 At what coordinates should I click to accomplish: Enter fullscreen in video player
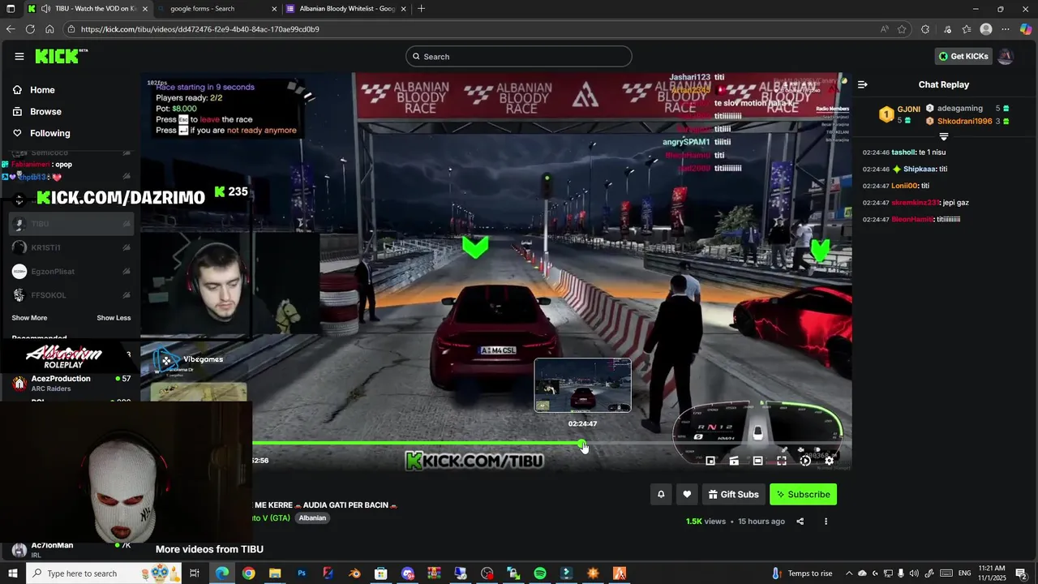[x=782, y=461]
